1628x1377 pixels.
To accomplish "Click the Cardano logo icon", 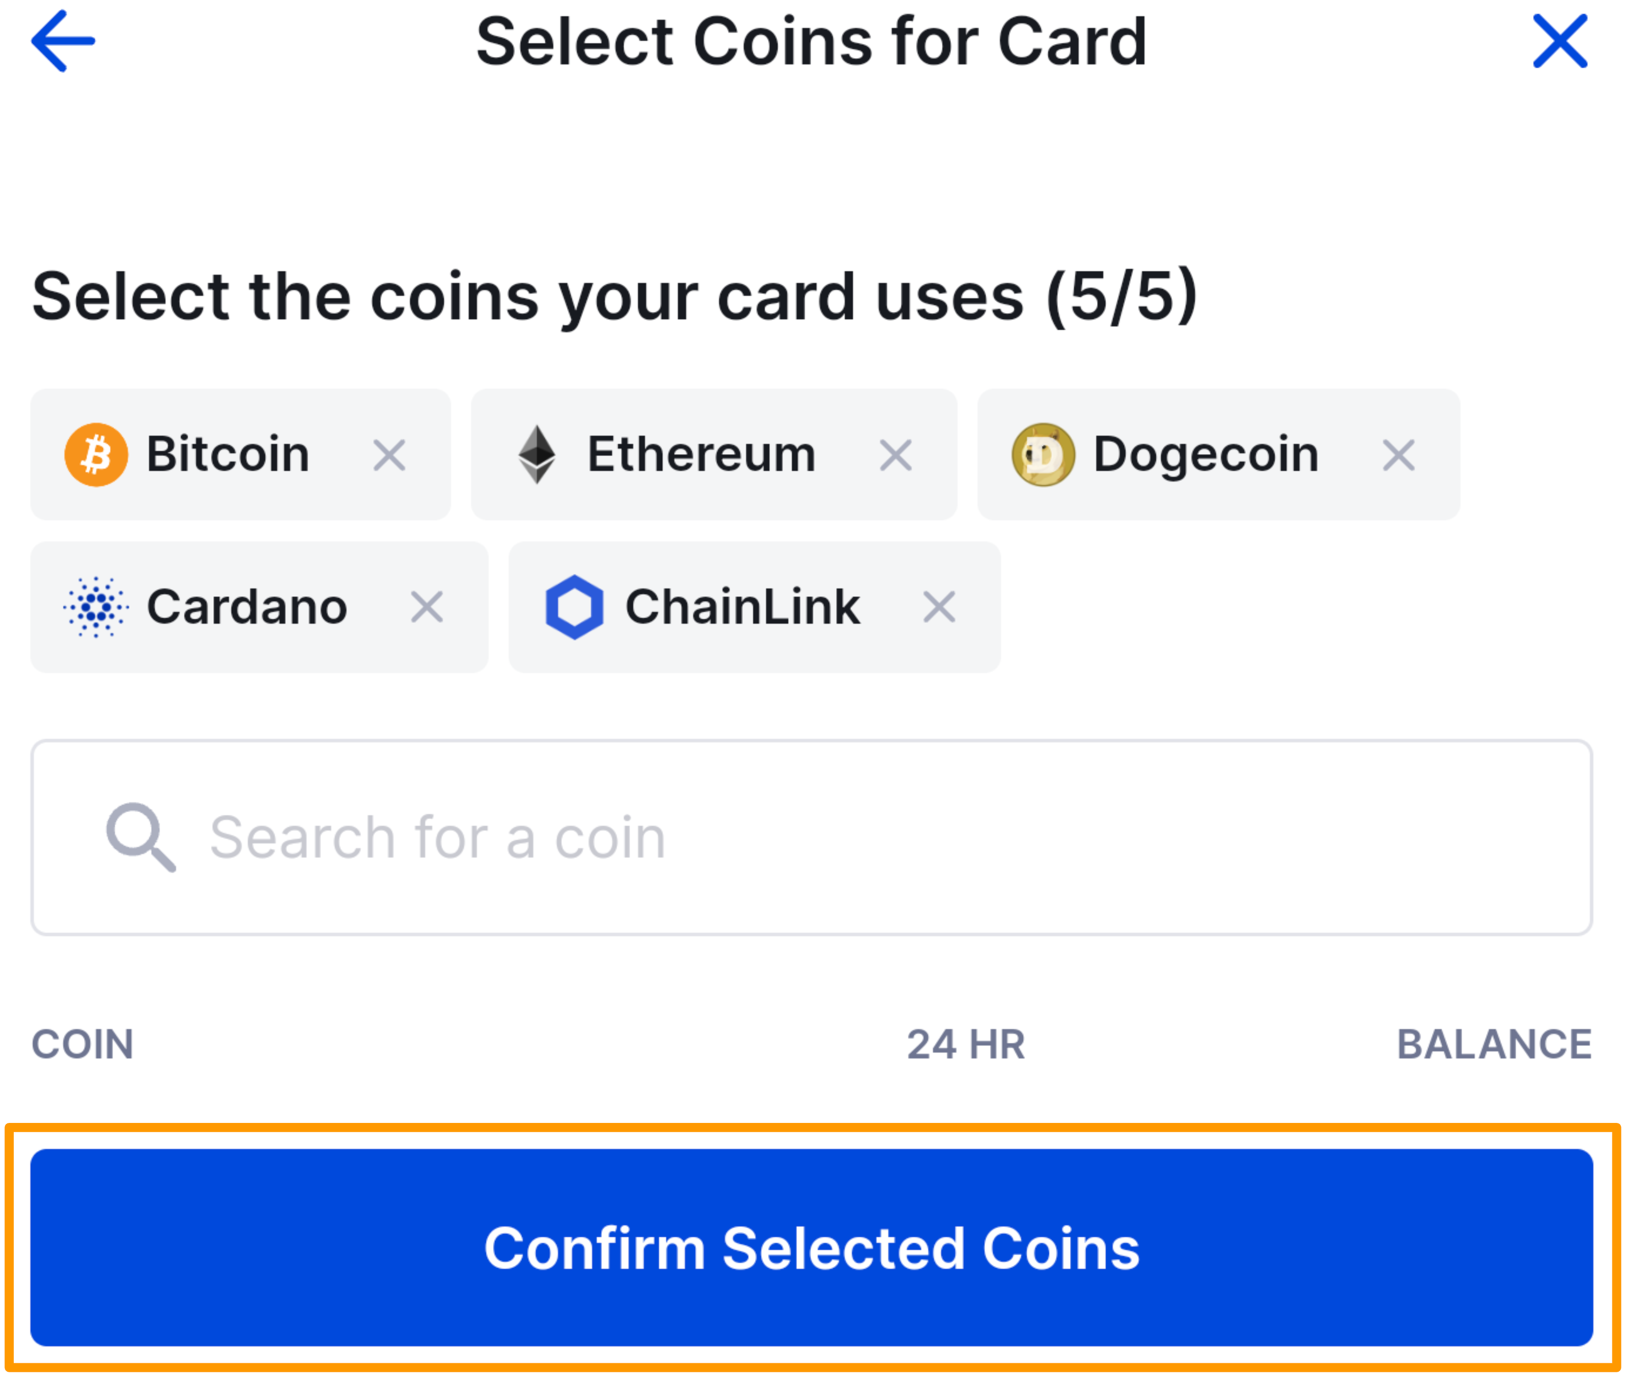I will pyautogui.click(x=96, y=607).
